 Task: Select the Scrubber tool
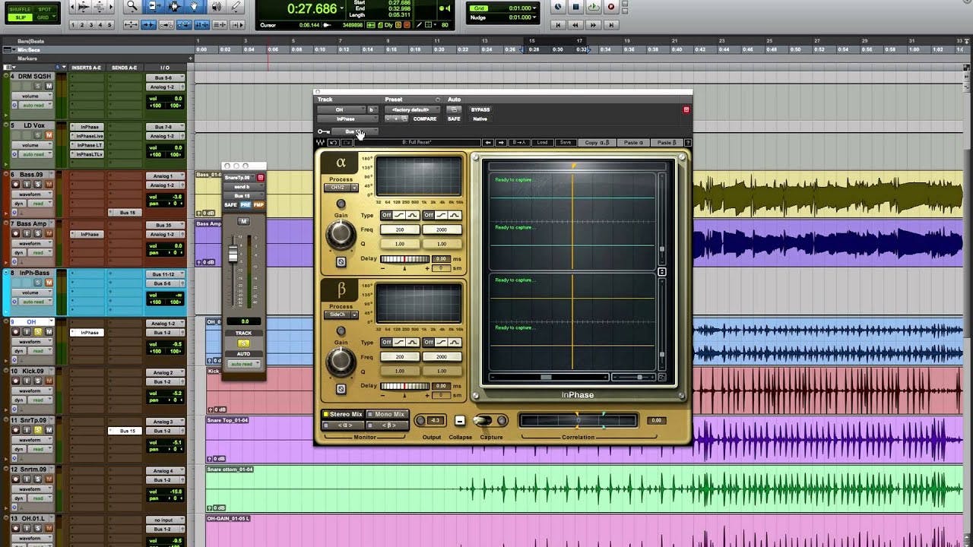point(216,8)
